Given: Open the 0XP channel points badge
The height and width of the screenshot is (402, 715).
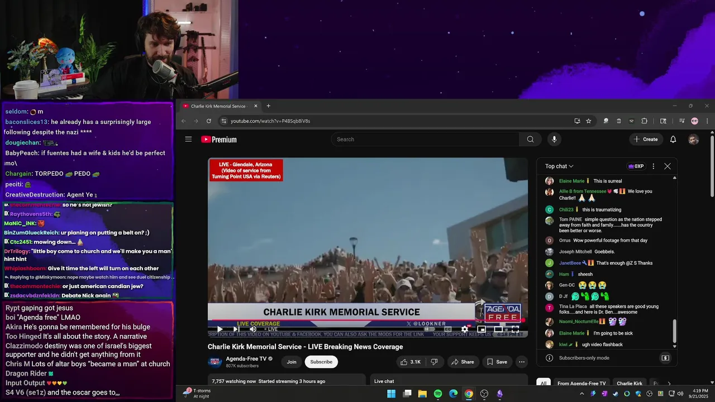Looking at the screenshot, I should [x=636, y=166].
